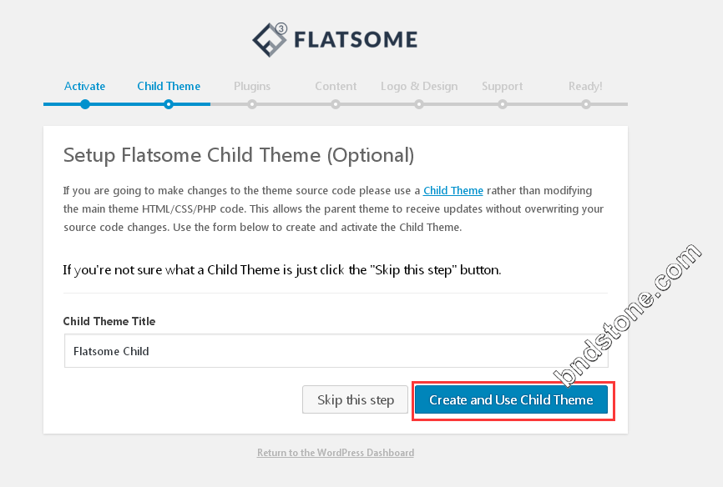The image size is (723, 487).
Task: Return to the WordPress Dashboard link
Action: (x=336, y=453)
